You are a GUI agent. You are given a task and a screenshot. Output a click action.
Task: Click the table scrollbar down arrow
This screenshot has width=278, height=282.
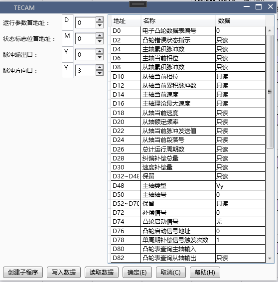[270, 259]
